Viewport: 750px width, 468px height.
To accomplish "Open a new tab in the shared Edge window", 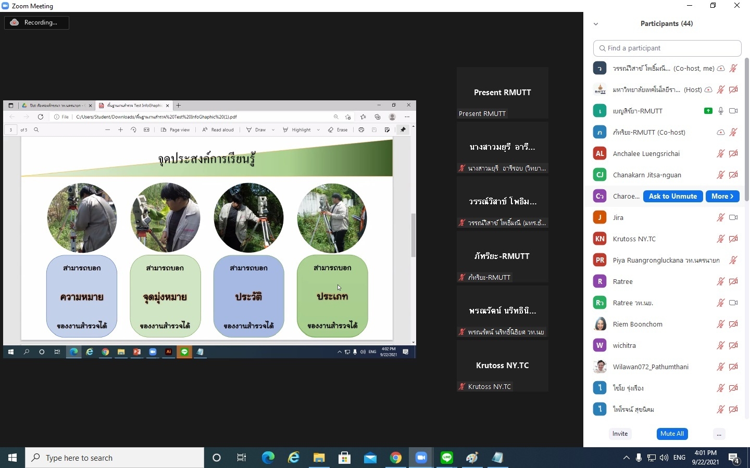I will coord(178,105).
